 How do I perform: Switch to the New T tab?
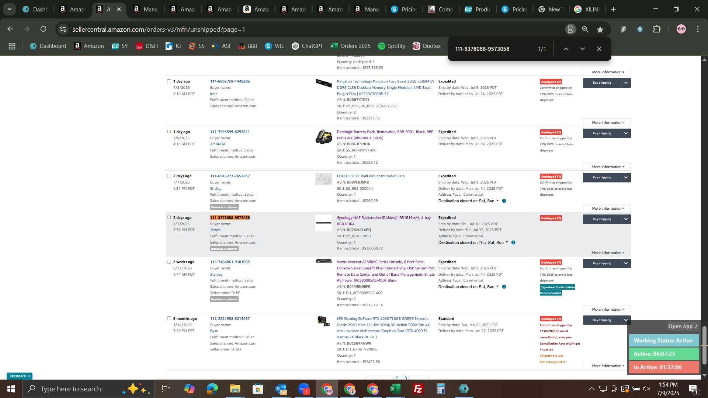(x=552, y=9)
